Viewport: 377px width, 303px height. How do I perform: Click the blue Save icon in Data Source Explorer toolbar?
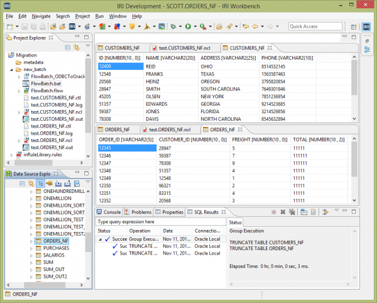(77, 184)
